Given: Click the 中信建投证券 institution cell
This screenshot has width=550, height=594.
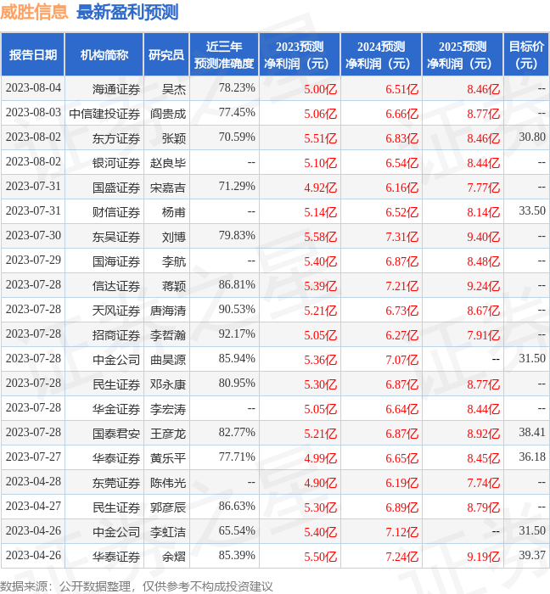Looking at the screenshot, I should 104,114.
